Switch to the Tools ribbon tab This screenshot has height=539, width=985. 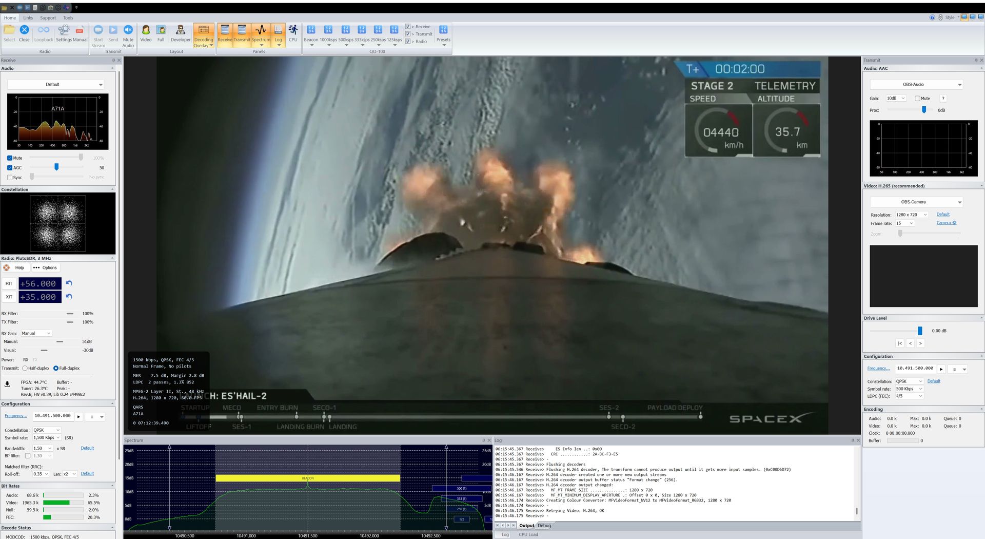tap(68, 17)
